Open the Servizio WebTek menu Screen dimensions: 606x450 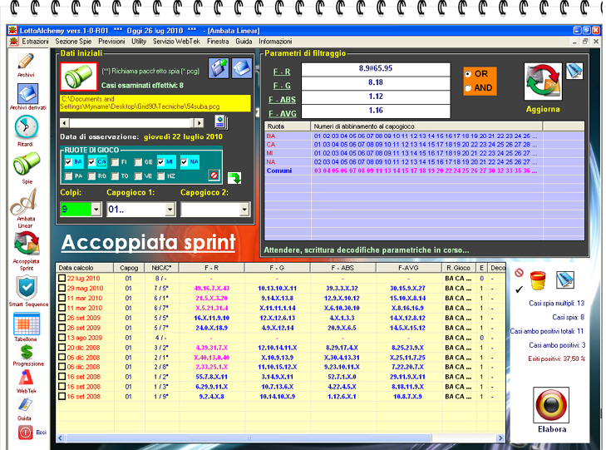176,42
